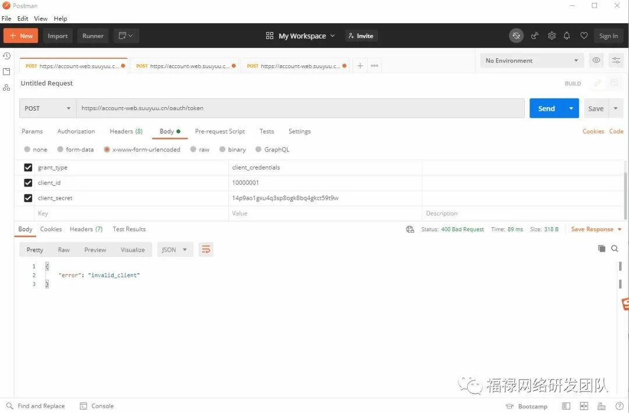Open manage environments sliders icon

click(x=616, y=60)
